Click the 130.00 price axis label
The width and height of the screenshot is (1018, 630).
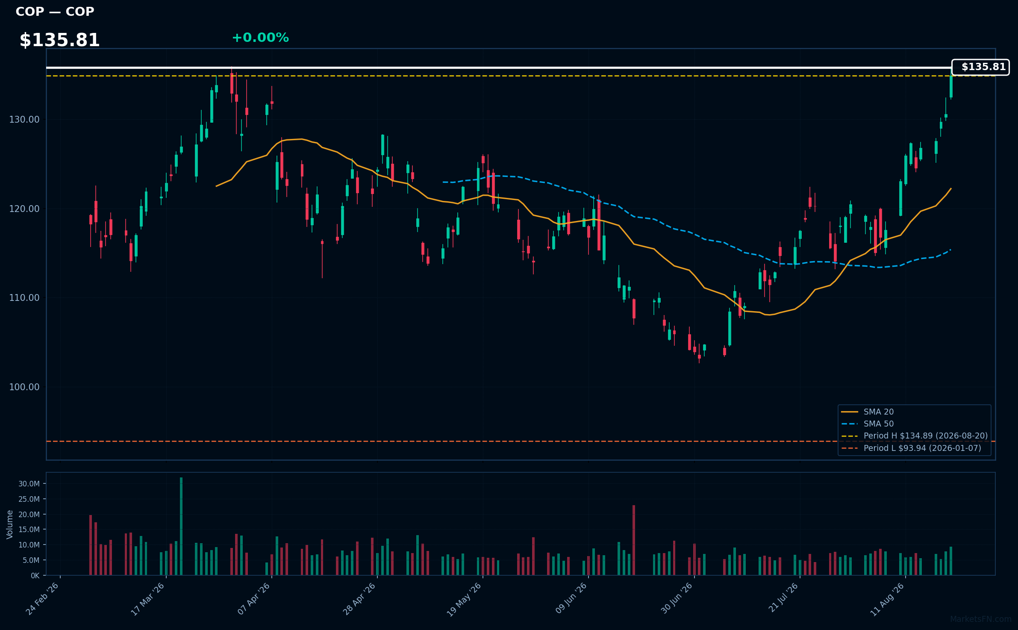pyautogui.click(x=24, y=120)
